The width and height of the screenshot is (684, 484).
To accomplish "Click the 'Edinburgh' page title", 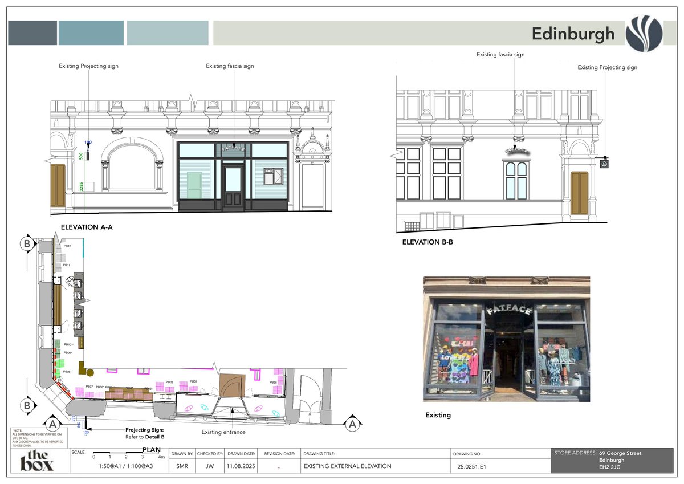I will (x=573, y=34).
